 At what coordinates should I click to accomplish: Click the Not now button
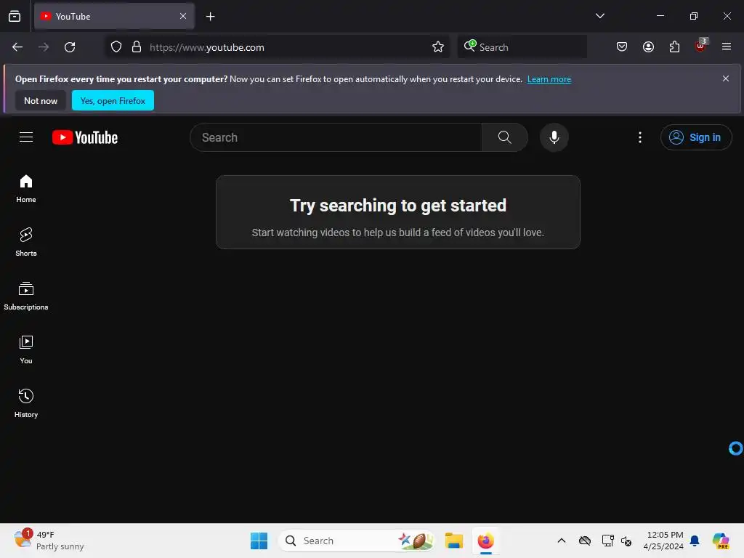coord(41,100)
